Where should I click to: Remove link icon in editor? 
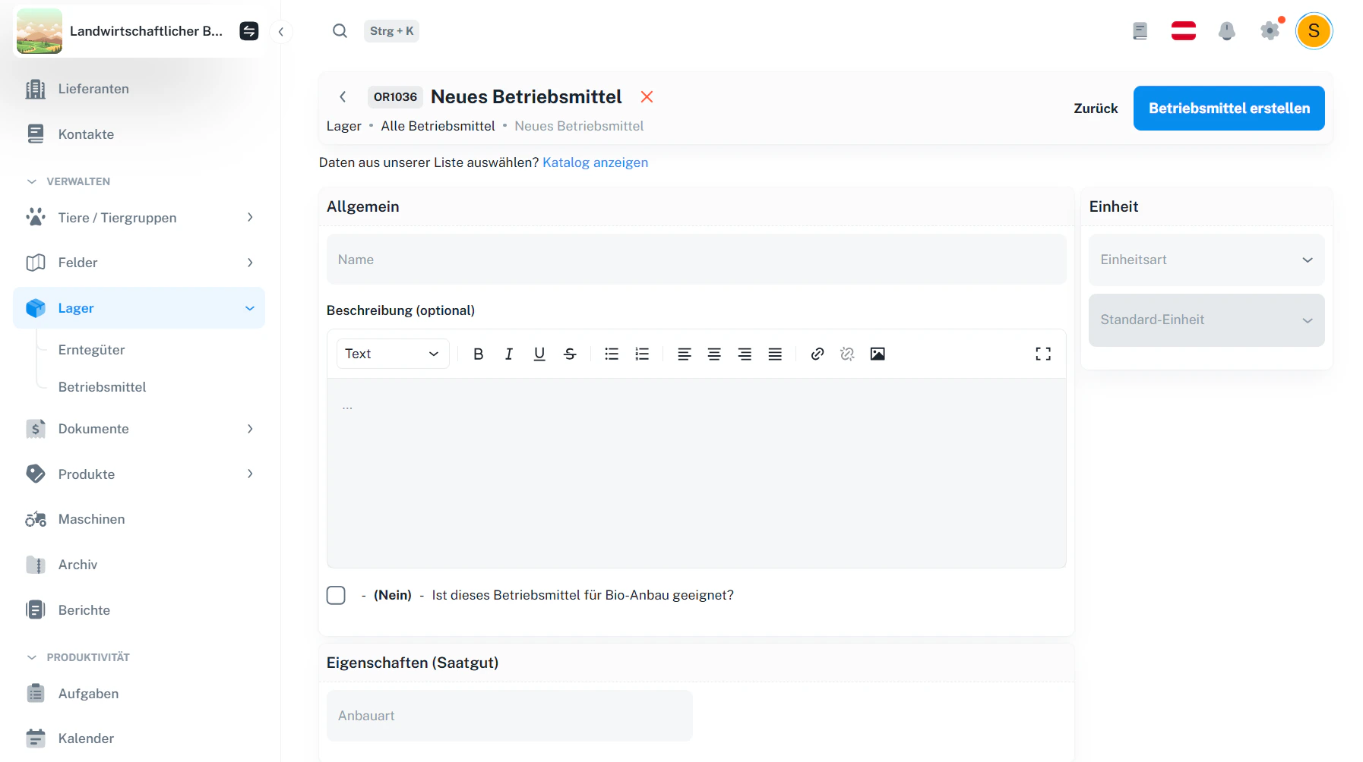[x=847, y=354]
